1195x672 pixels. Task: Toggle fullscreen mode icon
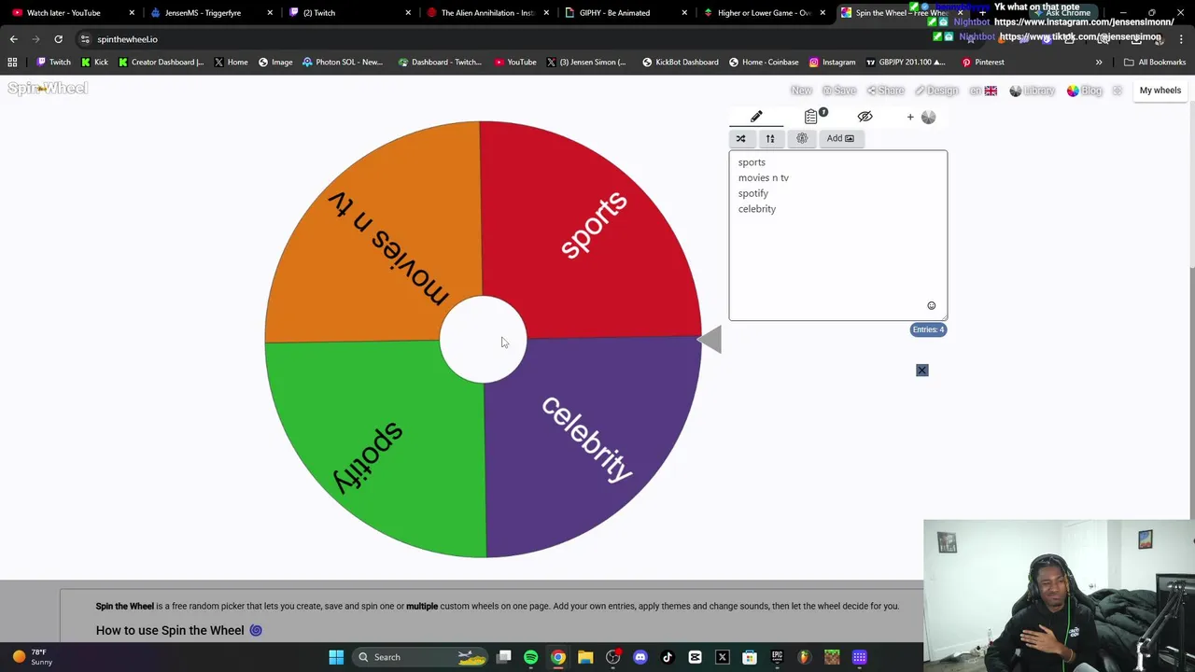pyautogui.click(x=1118, y=91)
